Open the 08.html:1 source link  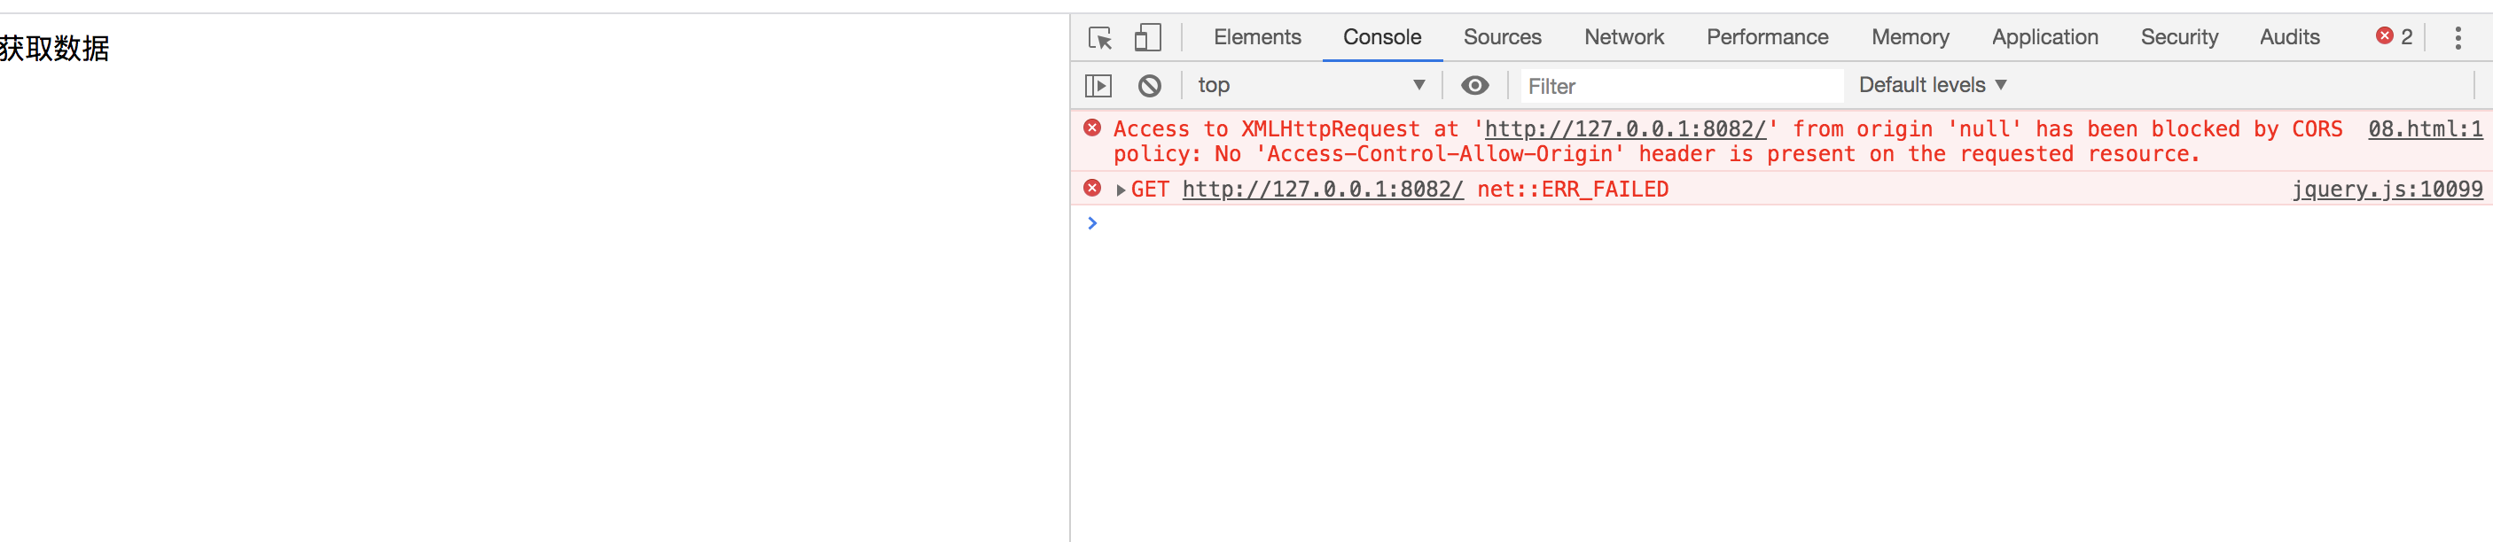click(2426, 129)
